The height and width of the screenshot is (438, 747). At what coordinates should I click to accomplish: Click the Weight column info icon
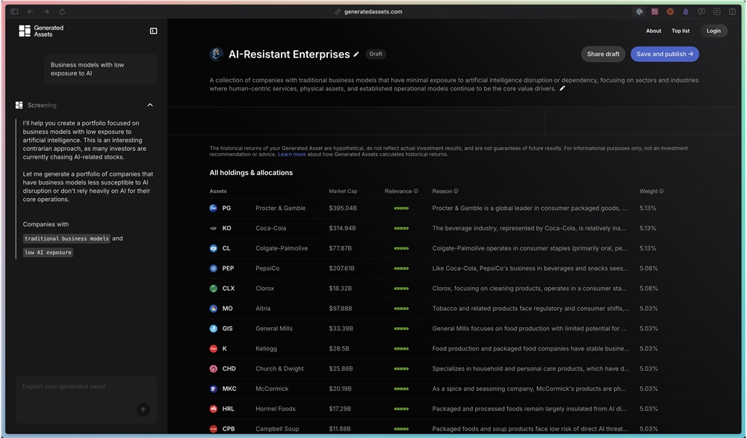coord(661,191)
